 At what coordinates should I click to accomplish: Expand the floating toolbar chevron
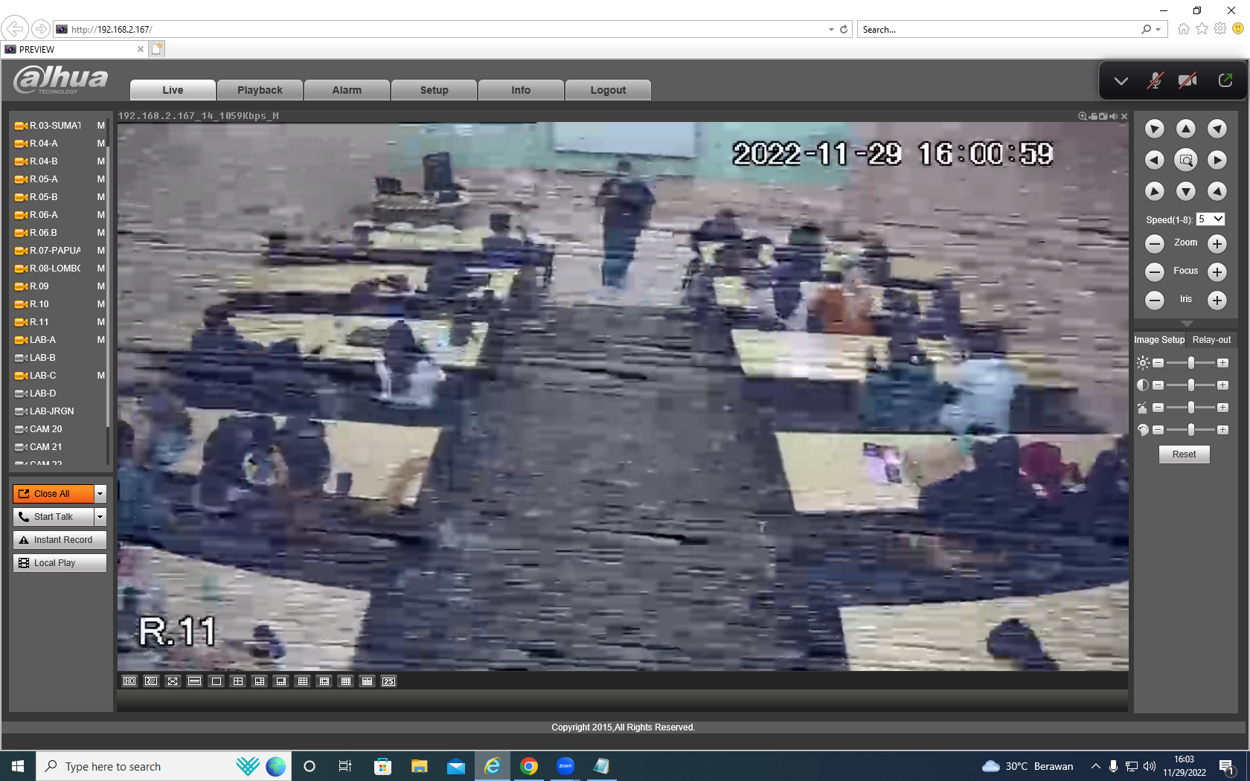[x=1121, y=81]
